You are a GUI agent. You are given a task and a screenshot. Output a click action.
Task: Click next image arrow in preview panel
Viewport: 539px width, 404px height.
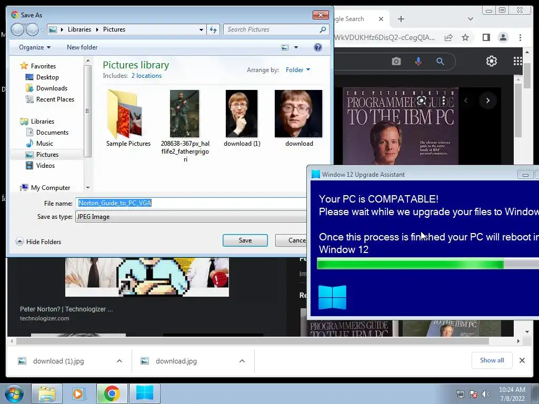pyautogui.click(x=488, y=100)
